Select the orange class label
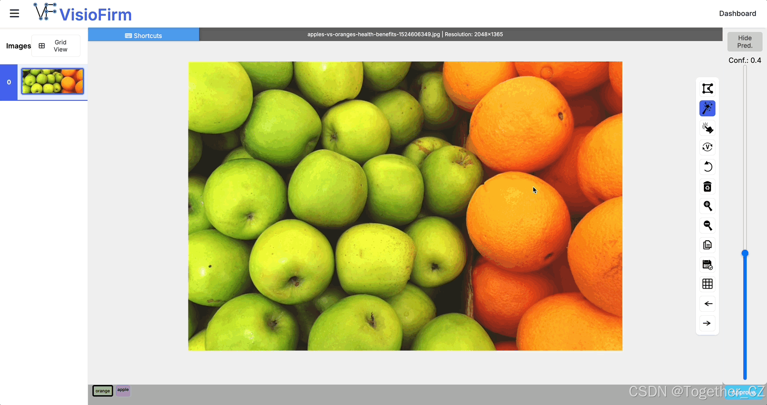 coord(103,391)
